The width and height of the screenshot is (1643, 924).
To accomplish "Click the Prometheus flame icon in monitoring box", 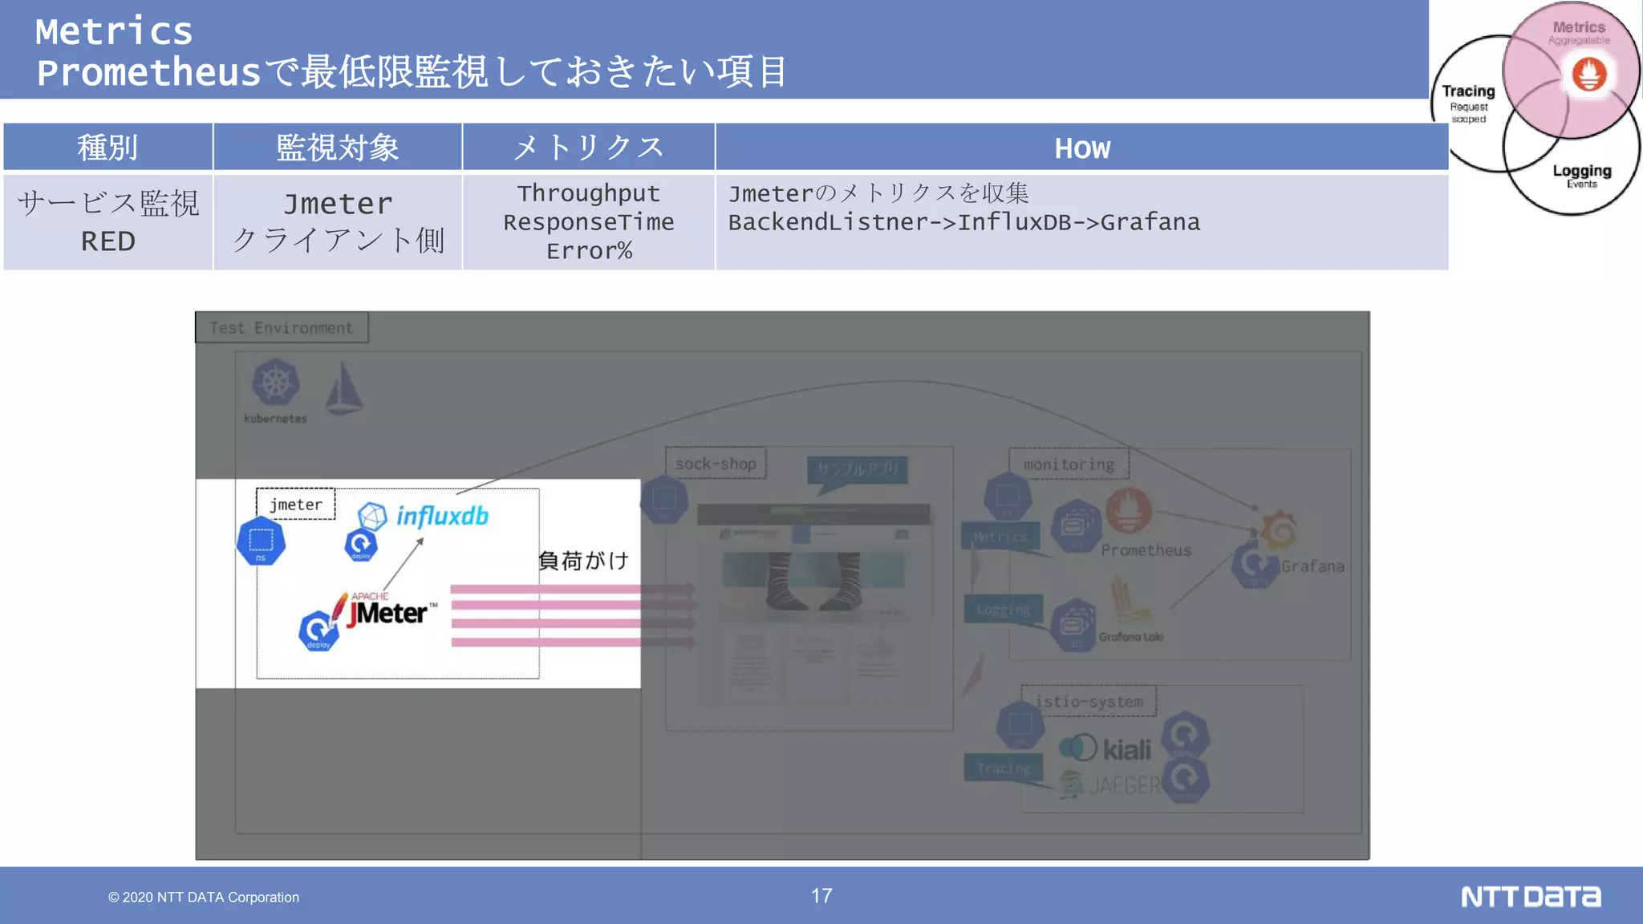I will [1129, 510].
